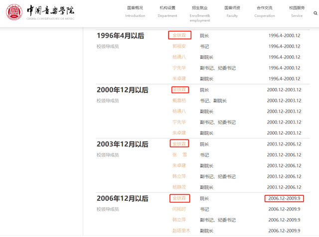
Task: Open the 国音师资 Faculty menu
Action: pos(232,11)
